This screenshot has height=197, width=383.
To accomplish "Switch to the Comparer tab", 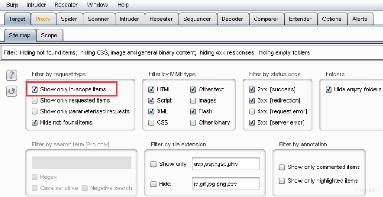I will coord(266,19).
